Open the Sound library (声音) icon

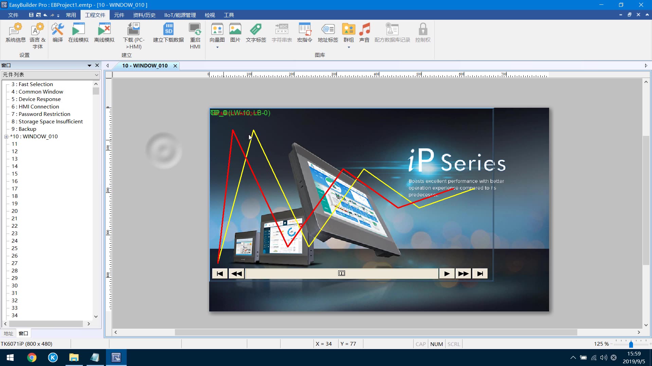click(x=364, y=33)
